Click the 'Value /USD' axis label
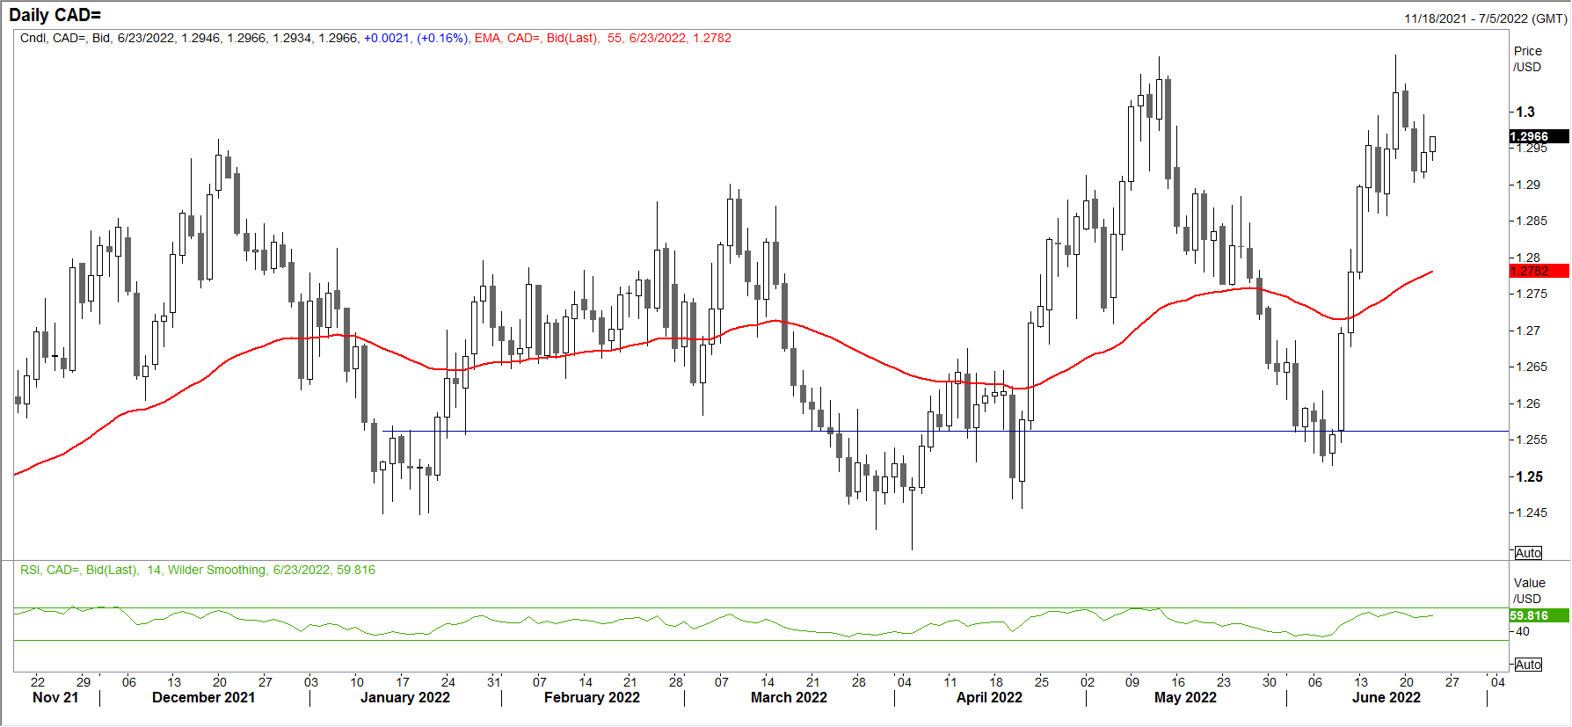The height and width of the screenshot is (727, 1572). (x=1529, y=591)
